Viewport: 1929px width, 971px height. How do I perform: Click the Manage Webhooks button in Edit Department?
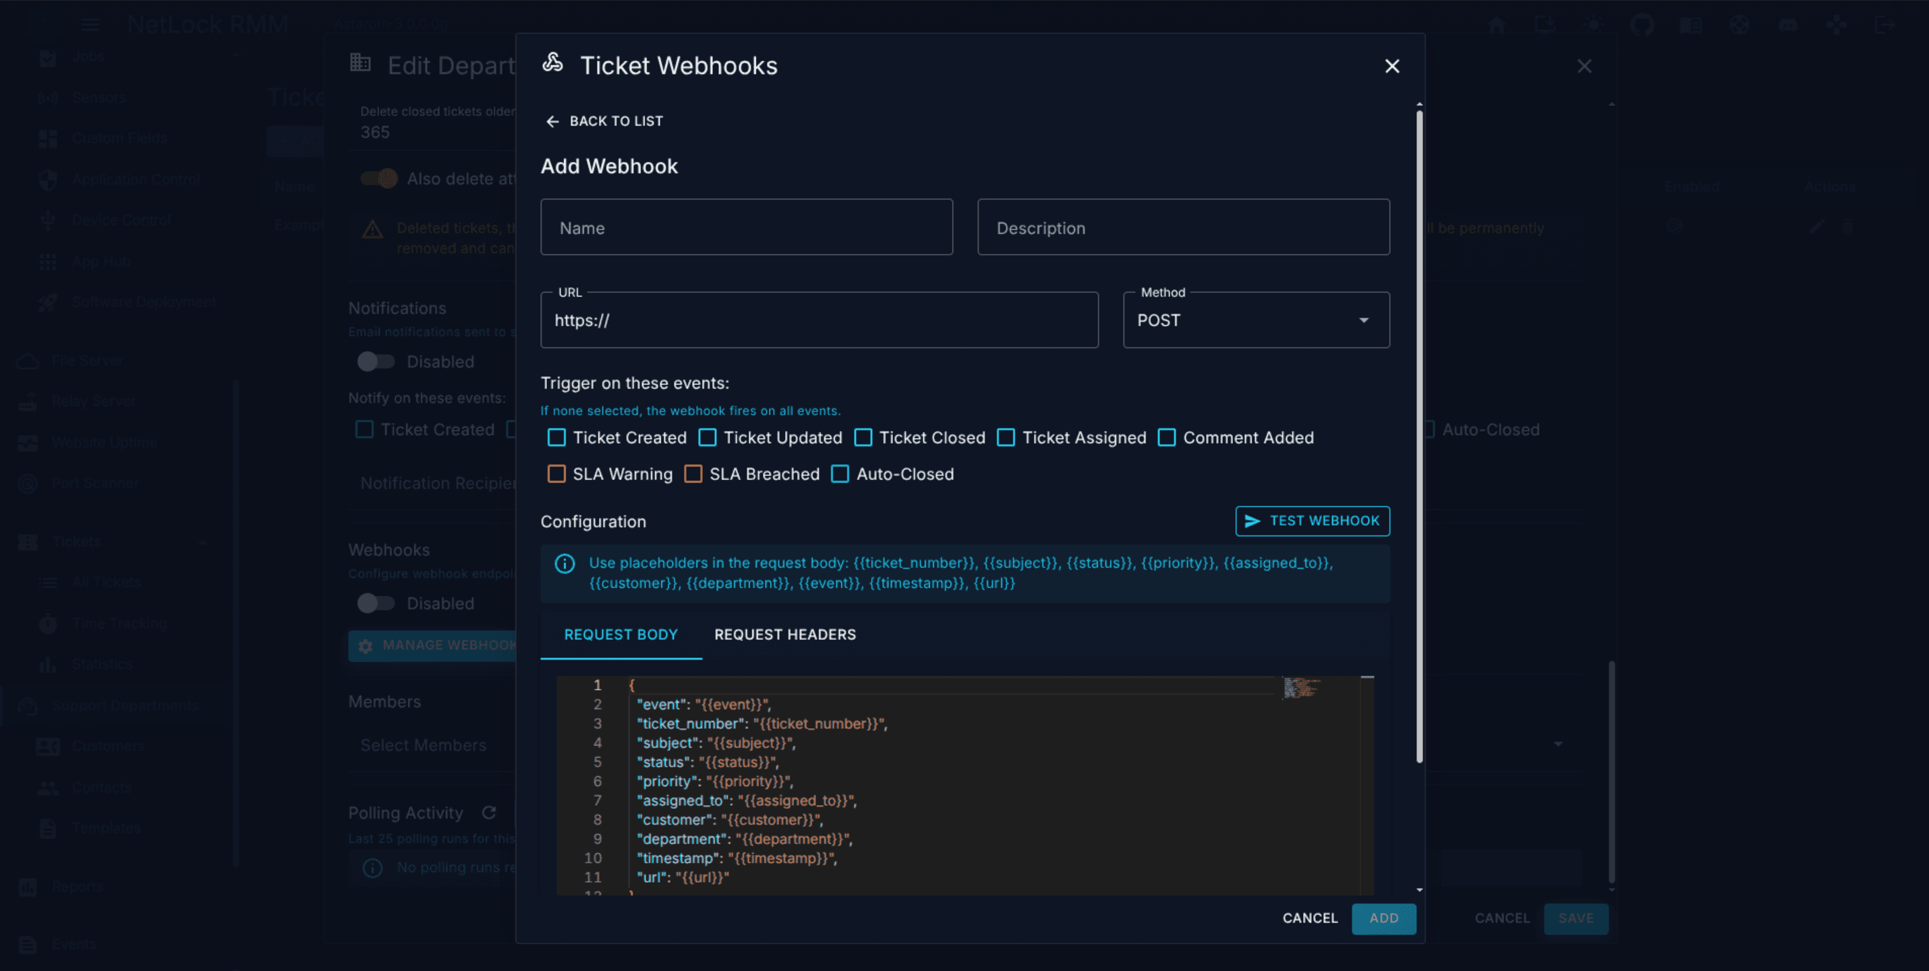(433, 645)
